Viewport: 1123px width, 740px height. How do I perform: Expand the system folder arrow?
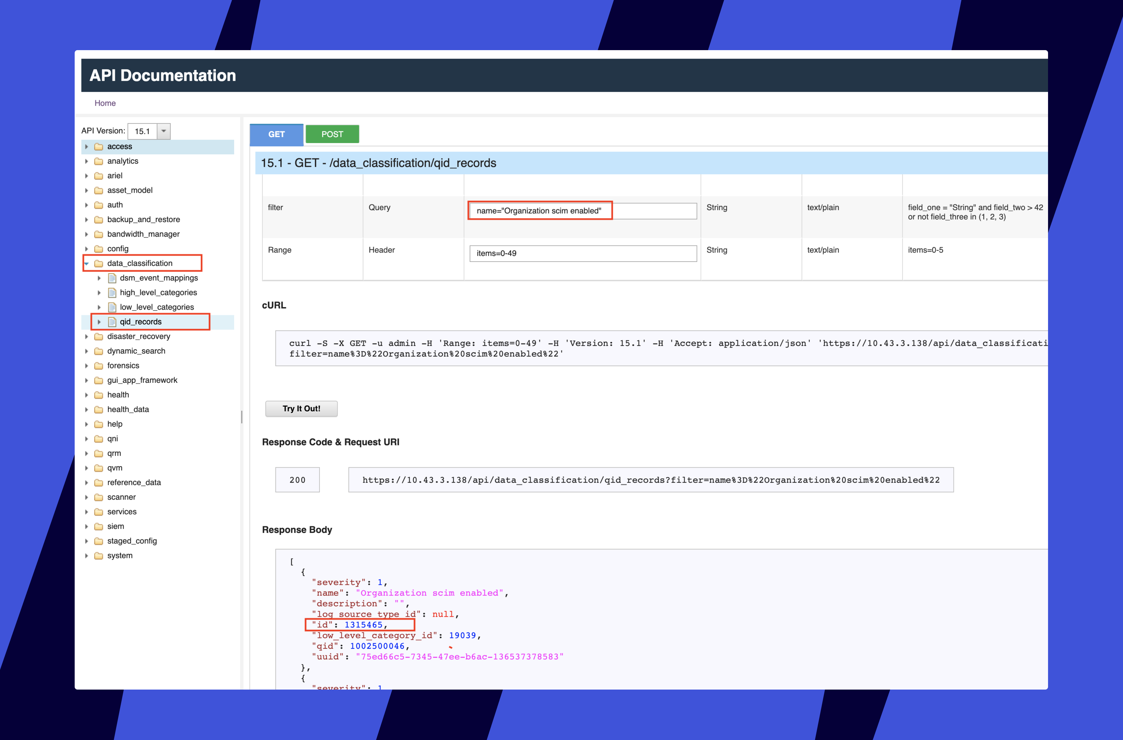click(87, 555)
